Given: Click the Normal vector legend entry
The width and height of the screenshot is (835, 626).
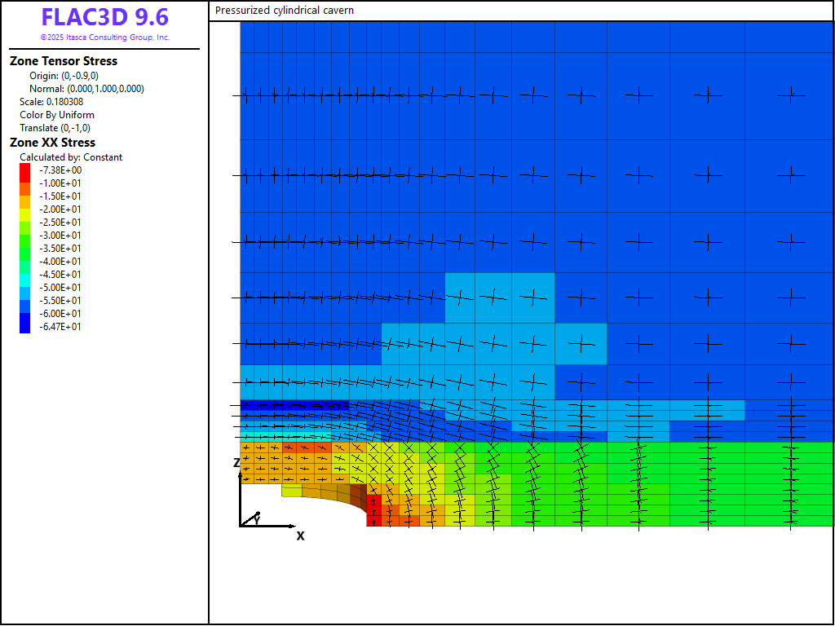Looking at the screenshot, I should click(86, 89).
